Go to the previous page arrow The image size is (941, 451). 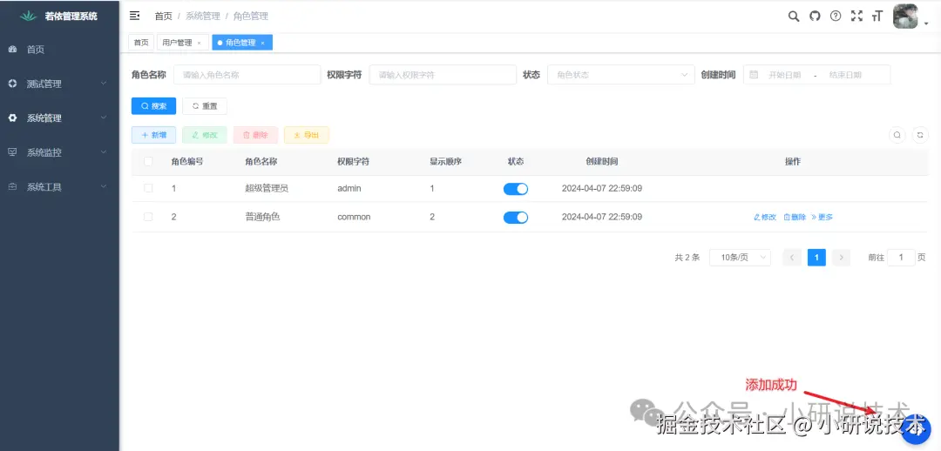792,258
